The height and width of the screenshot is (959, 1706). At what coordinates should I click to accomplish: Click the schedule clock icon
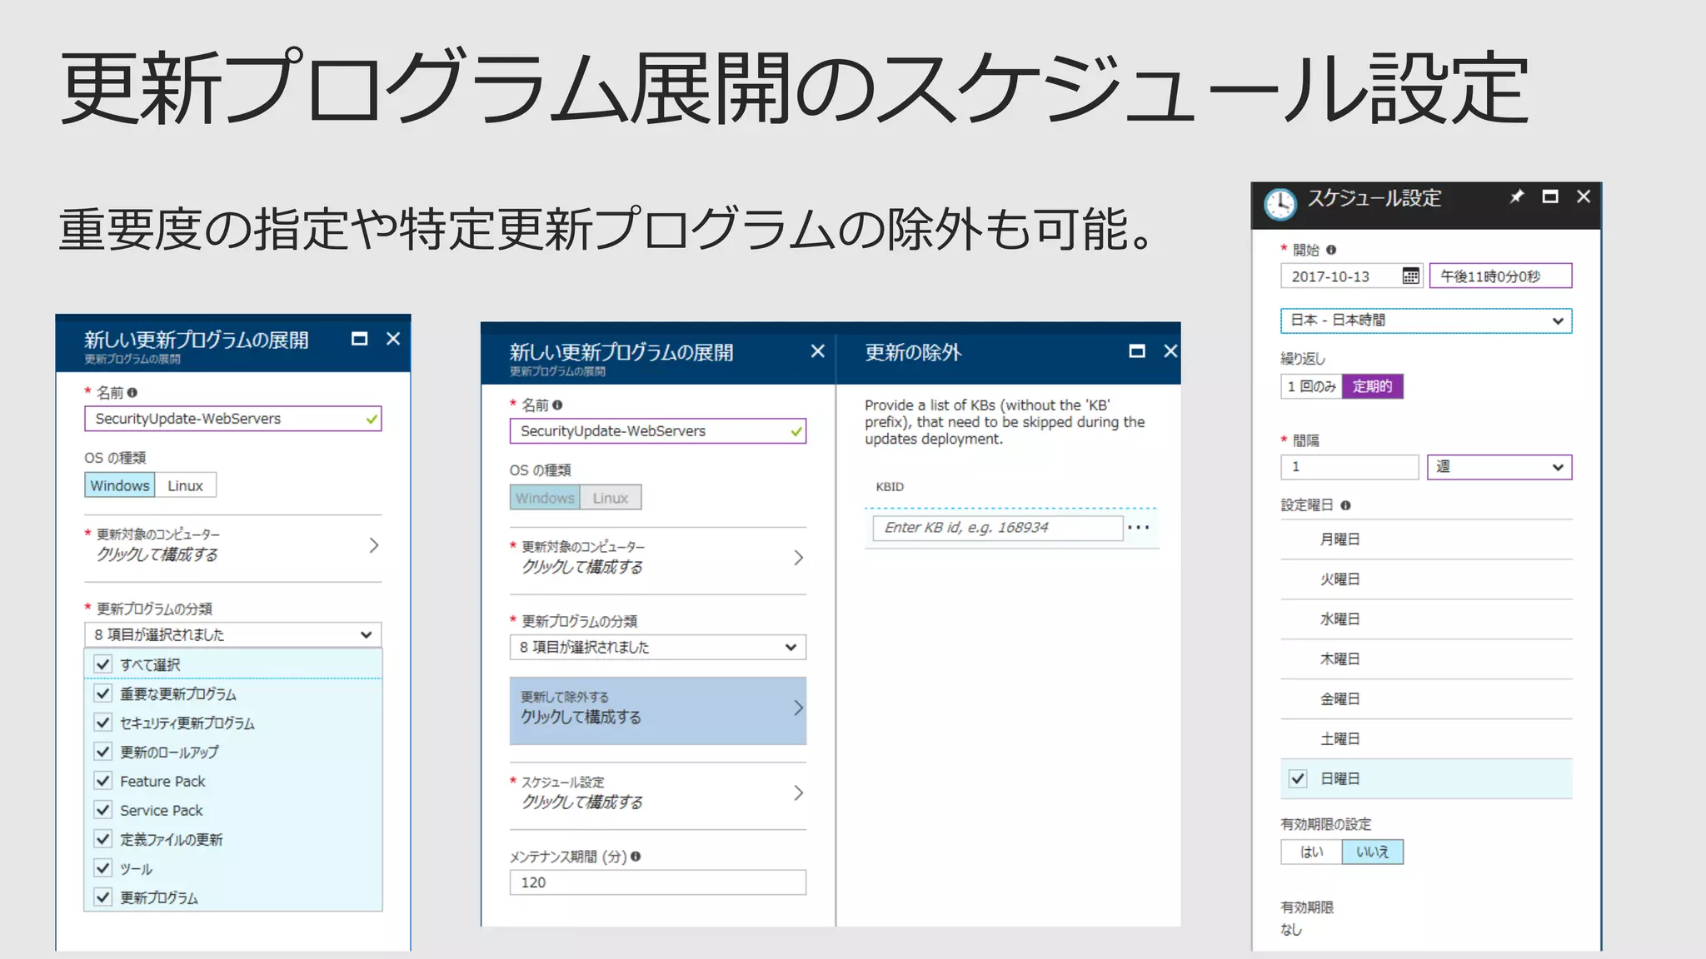tap(1279, 204)
